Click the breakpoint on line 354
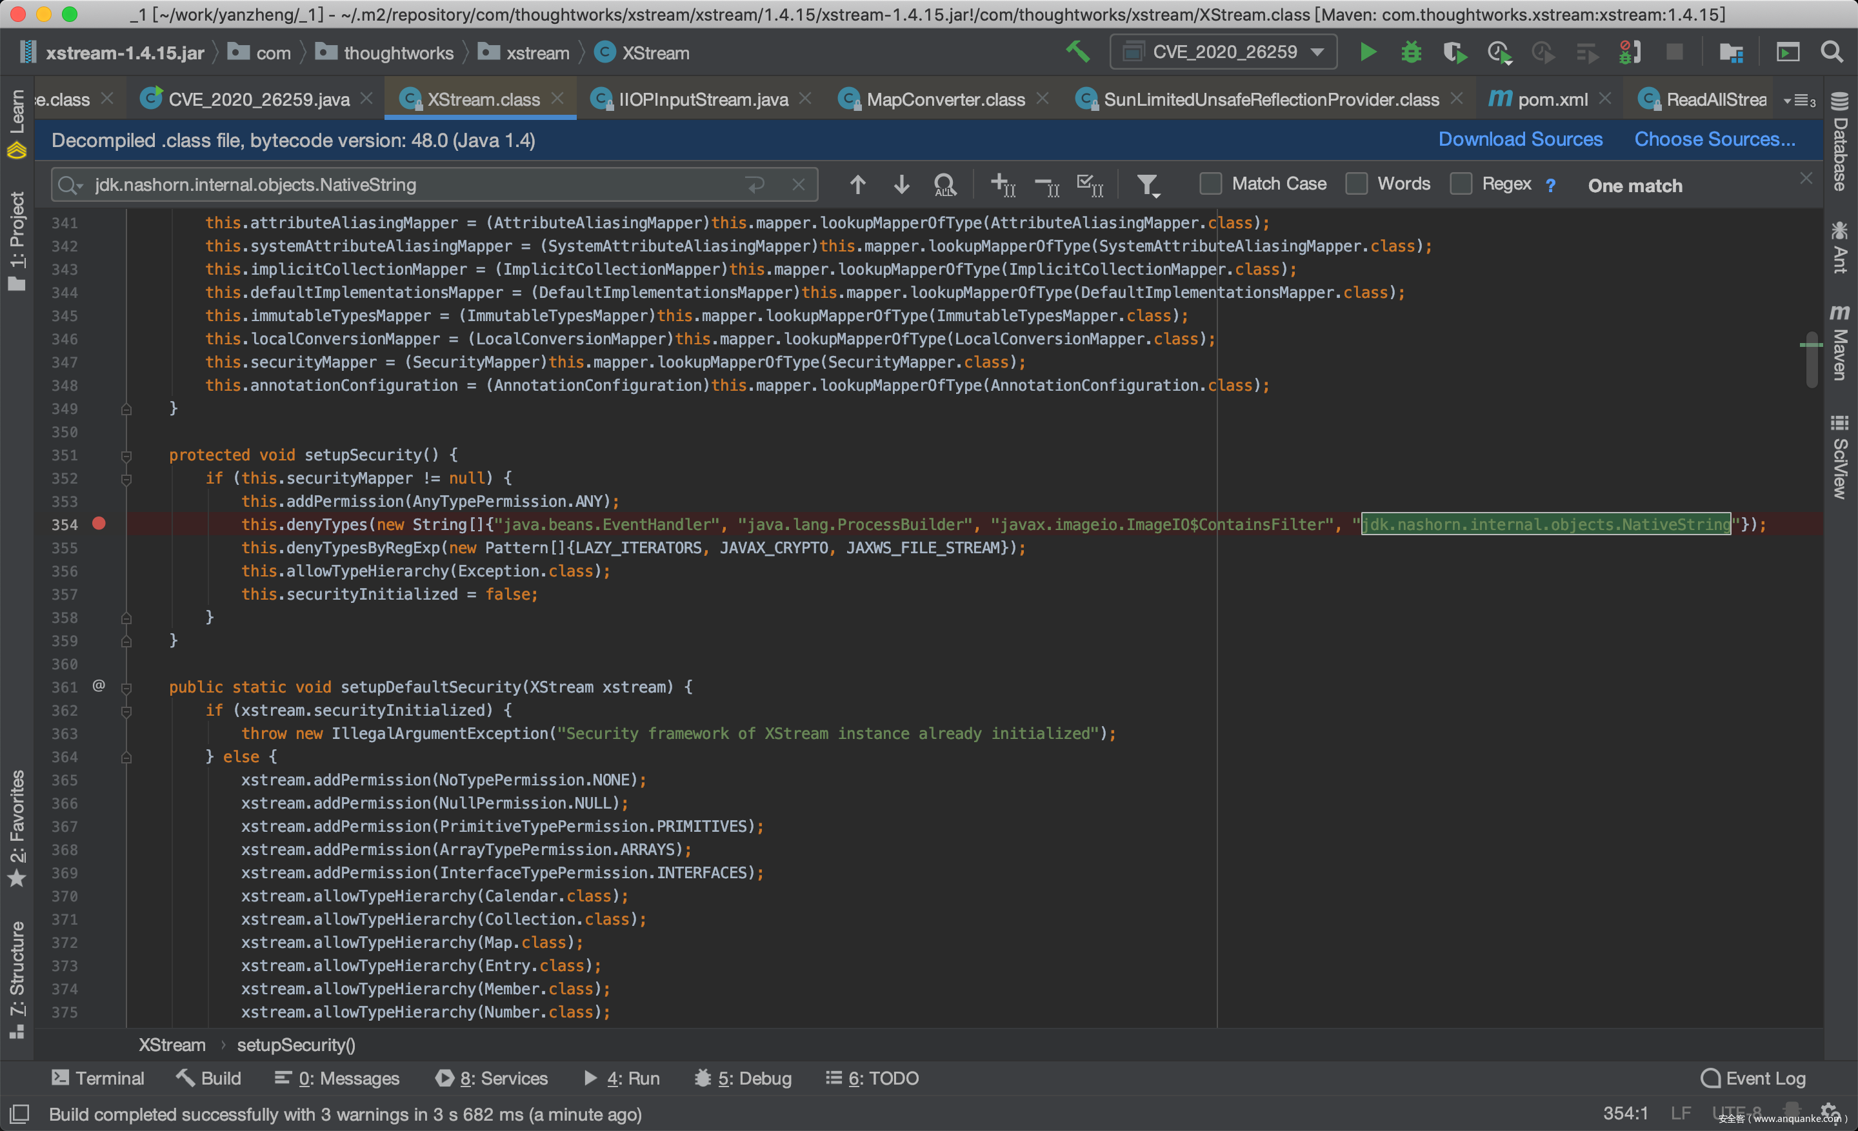The height and width of the screenshot is (1131, 1858). coord(99,524)
